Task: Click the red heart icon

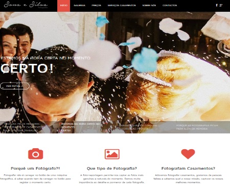Action: (188, 154)
